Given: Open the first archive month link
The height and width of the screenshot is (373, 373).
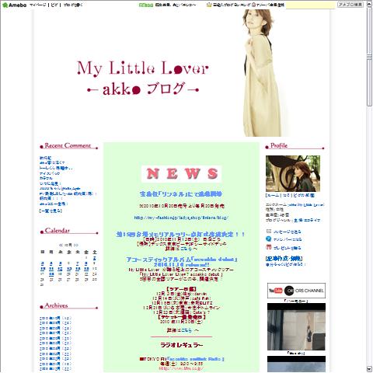Looking at the screenshot, I should click(x=55, y=318).
